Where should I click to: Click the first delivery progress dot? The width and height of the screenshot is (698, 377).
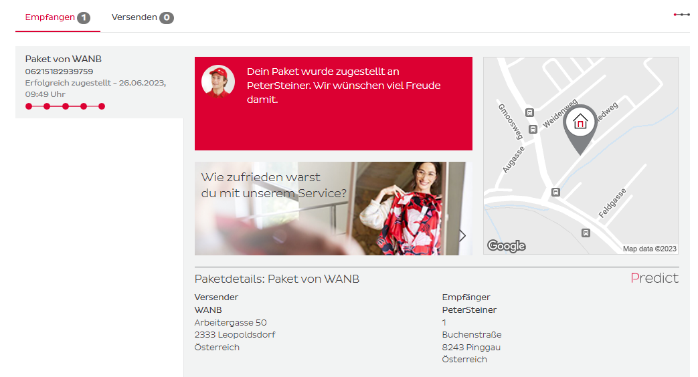[29, 106]
